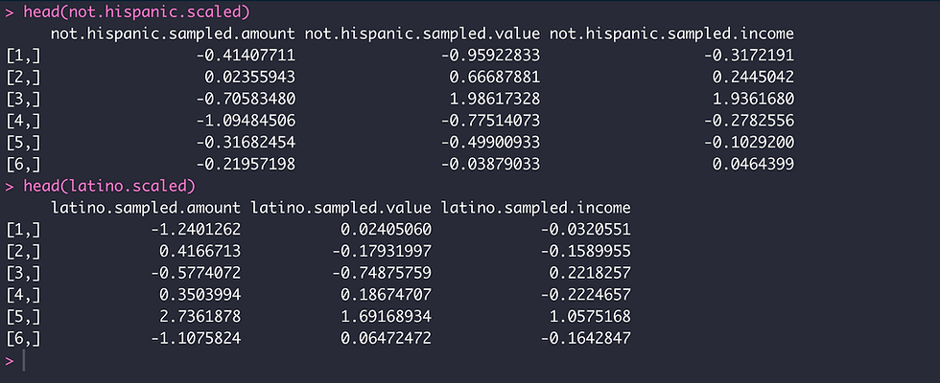This screenshot has width=940, height=383.
Task: Click value 2.7361878 in latino amount column
Action: (x=200, y=317)
